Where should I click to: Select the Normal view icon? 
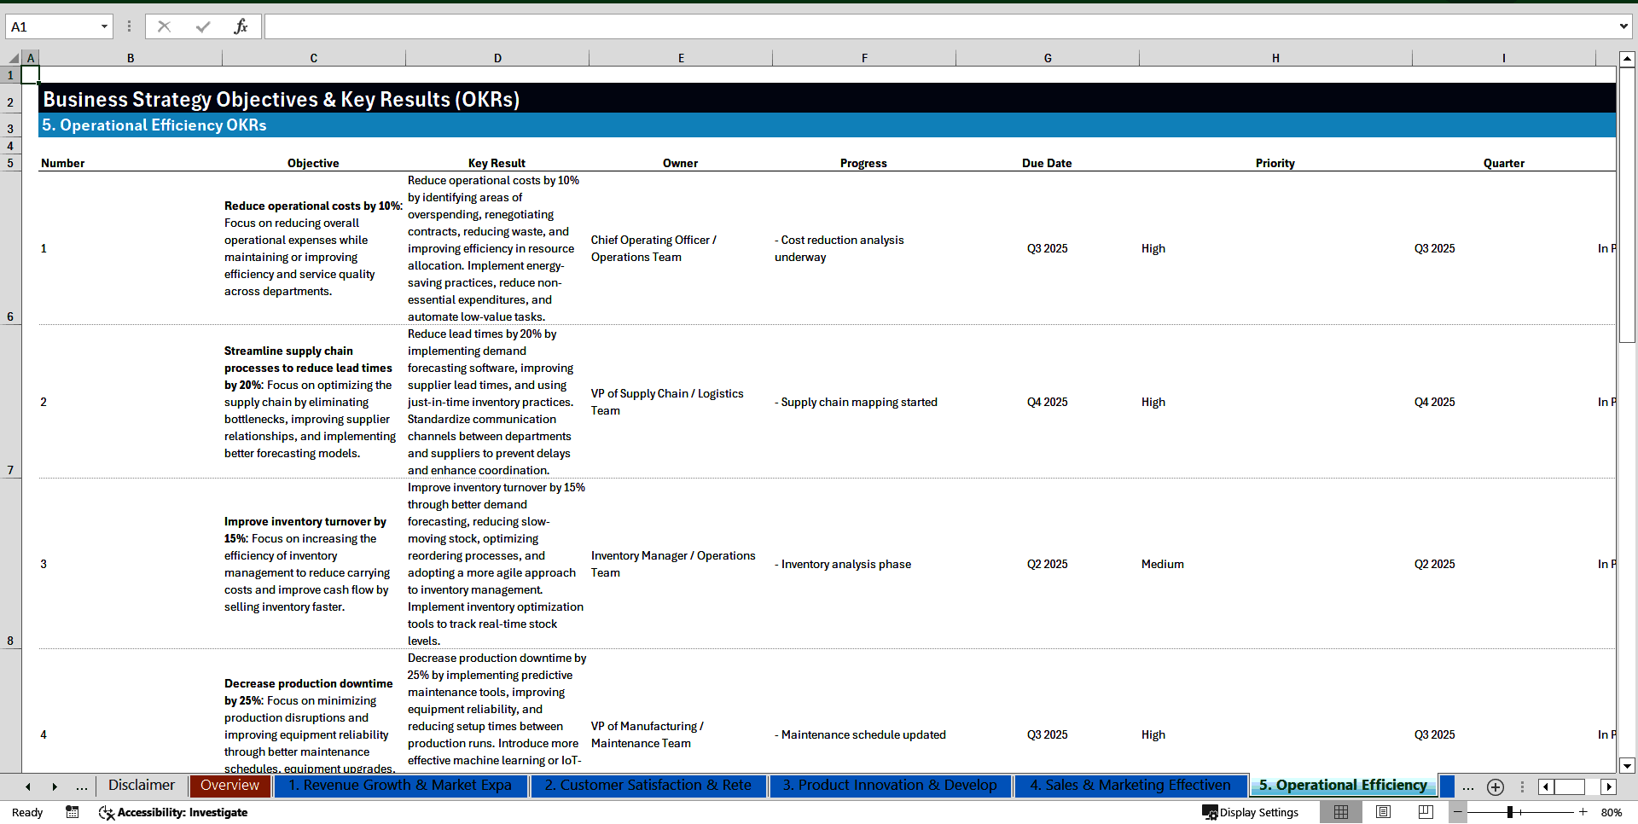[x=1341, y=812]
